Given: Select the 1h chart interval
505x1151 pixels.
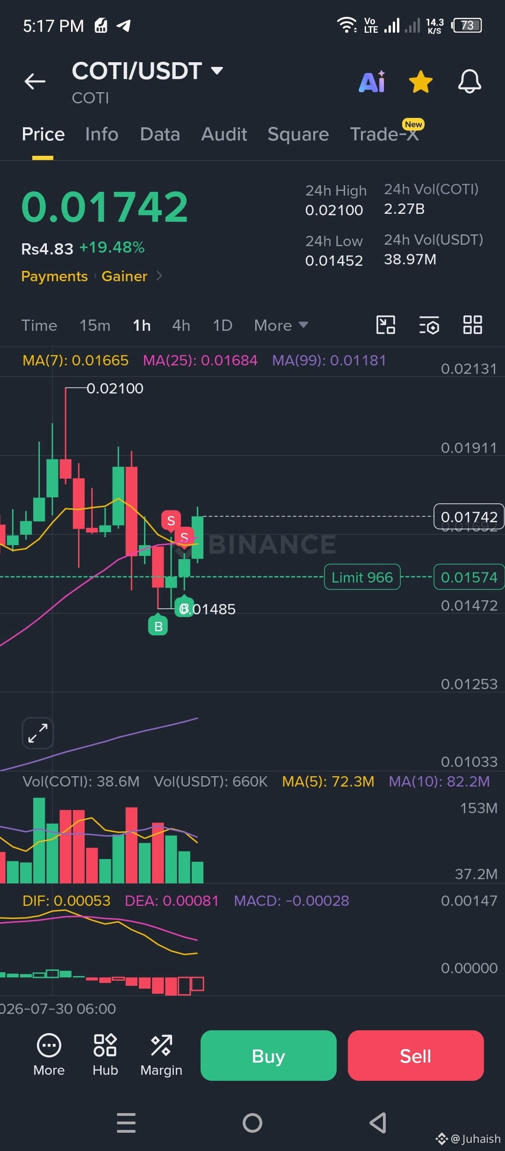Looking at the screenshot, I should click(142, 325).
